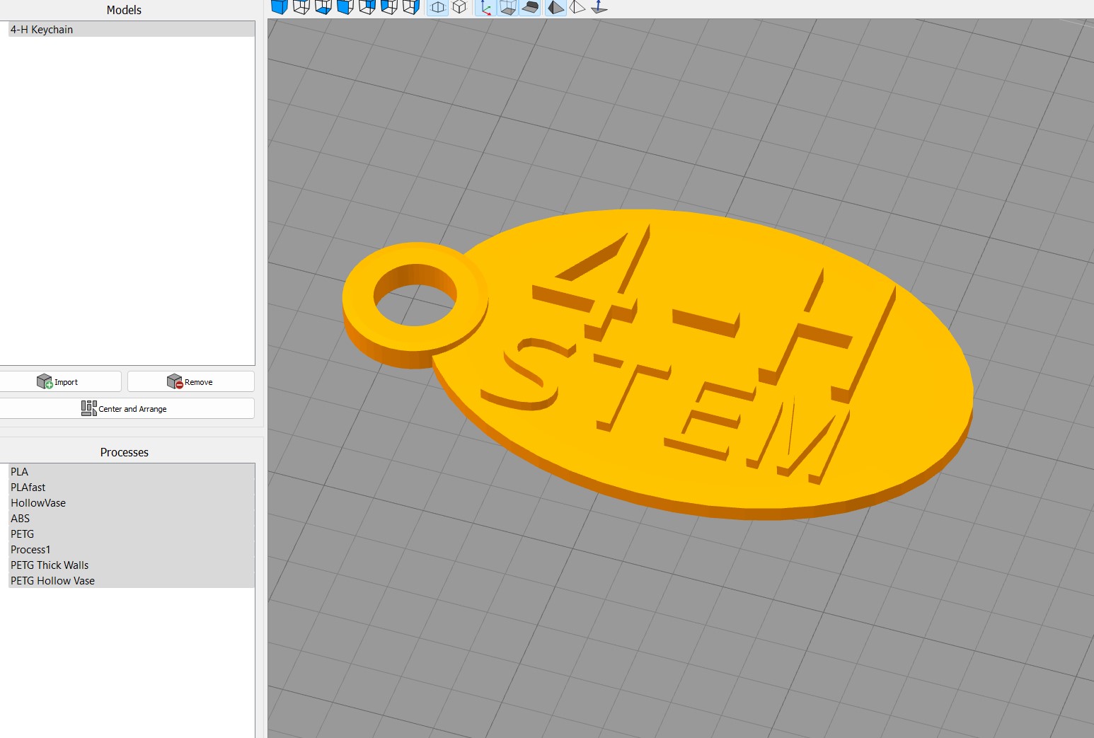
Task: Click the Remove model button
Action: click(x=191, y=381)
